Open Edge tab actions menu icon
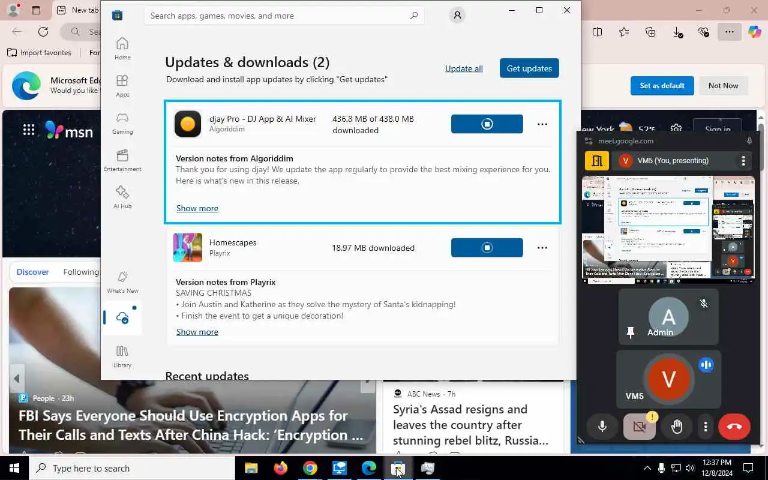768x480 pixels. pyautogui.click(x=36, y=10)
